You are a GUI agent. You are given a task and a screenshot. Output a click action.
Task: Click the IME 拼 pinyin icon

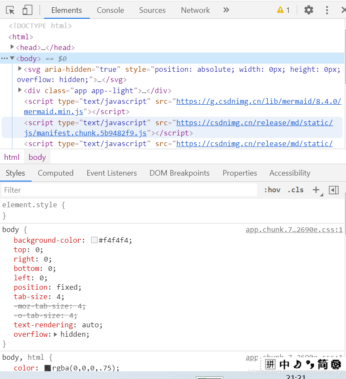(x=270, y=364)
